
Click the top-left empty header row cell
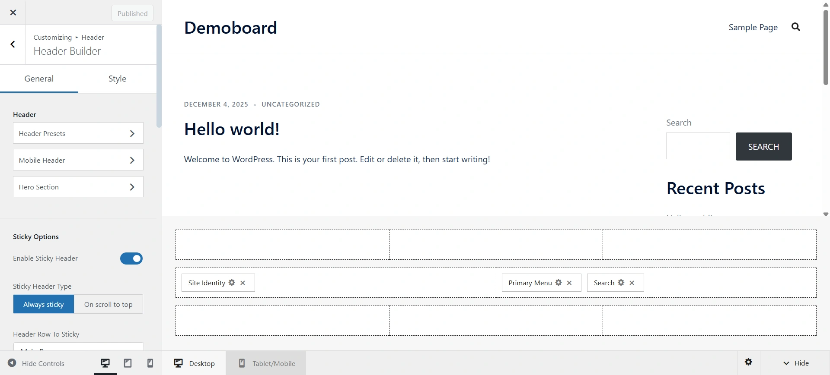pos(282,245)
